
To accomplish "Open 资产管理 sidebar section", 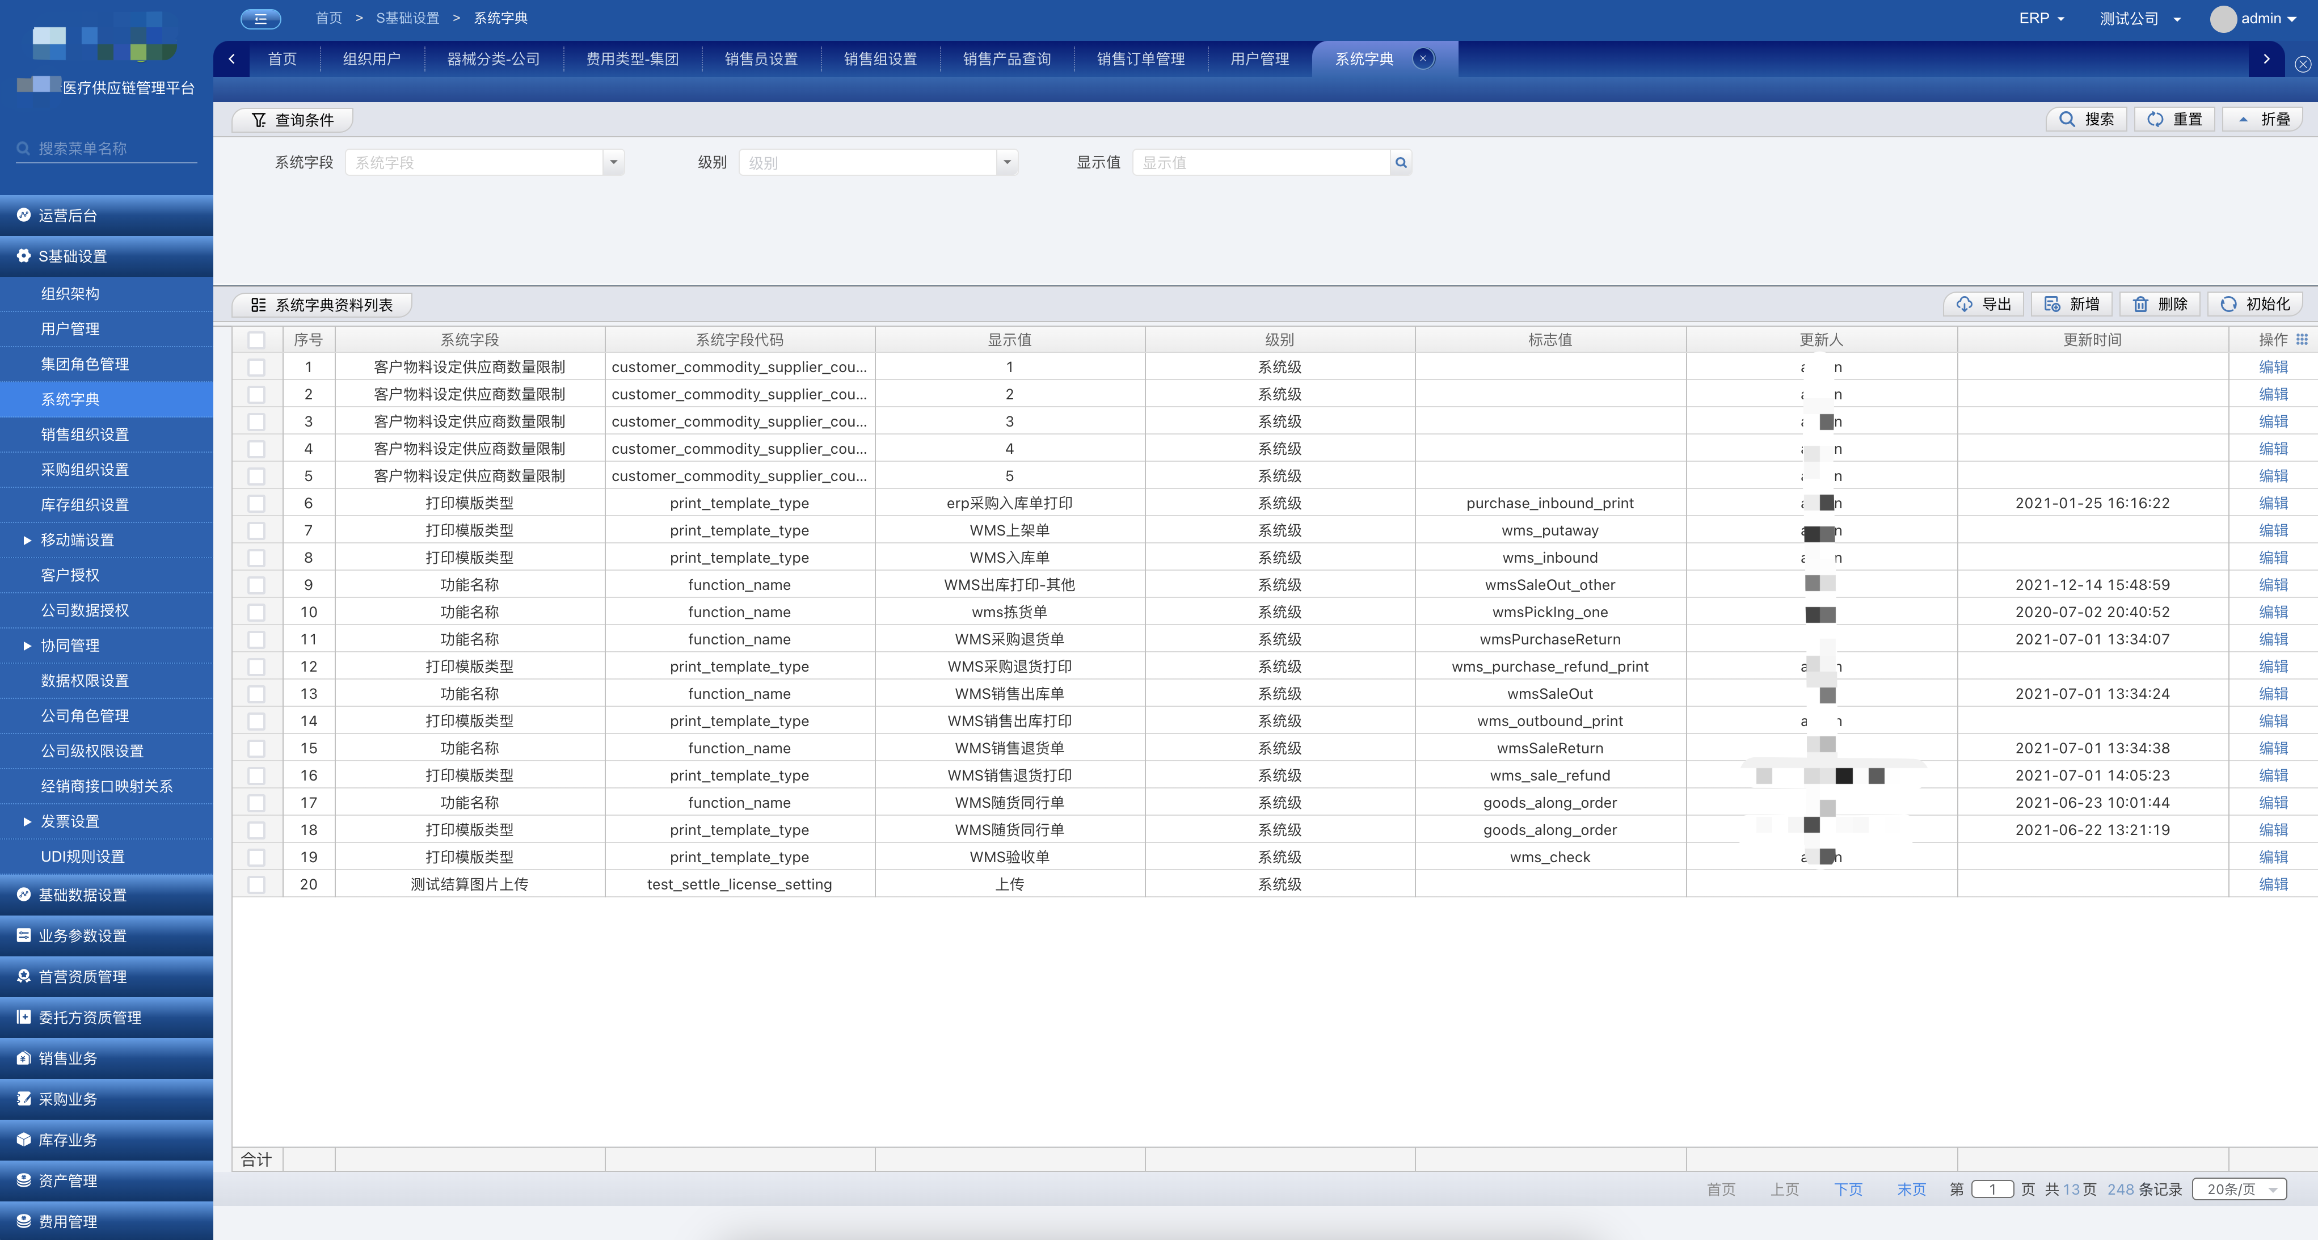I will point(106,1180).
